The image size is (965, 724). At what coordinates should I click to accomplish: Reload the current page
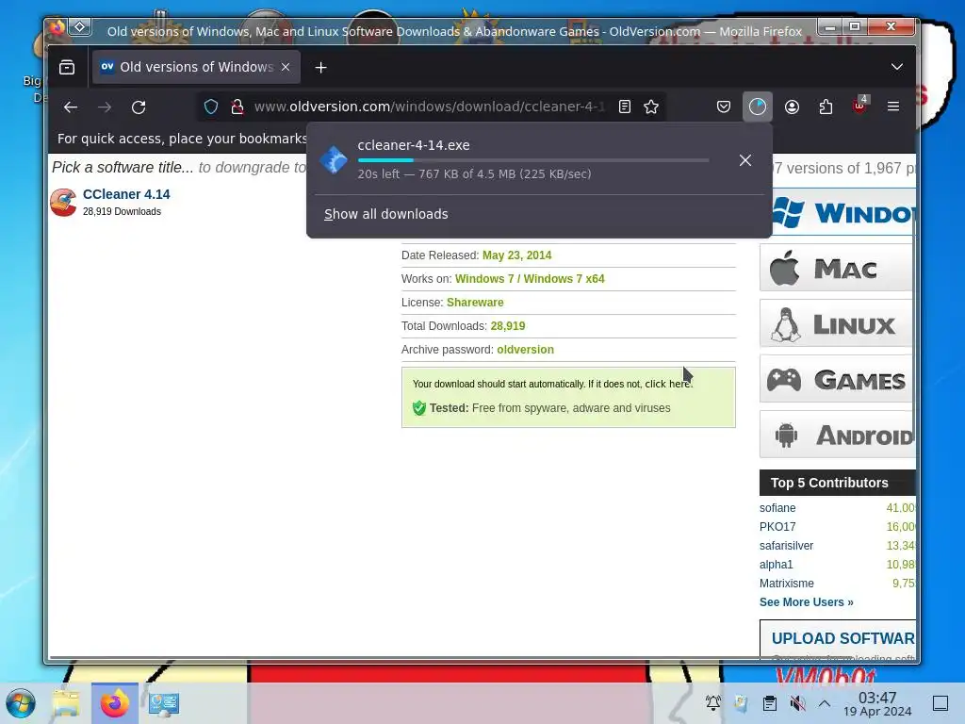139,107
